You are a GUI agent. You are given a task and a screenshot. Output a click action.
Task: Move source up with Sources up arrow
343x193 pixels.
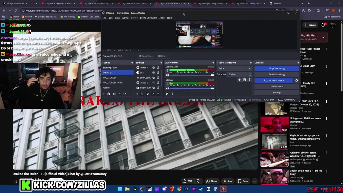153,94
